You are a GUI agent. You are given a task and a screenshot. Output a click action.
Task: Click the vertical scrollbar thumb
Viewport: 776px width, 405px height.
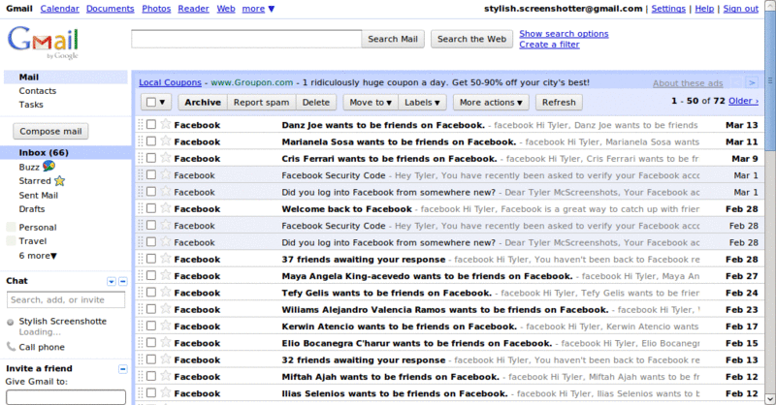click(x=770, y=80)
